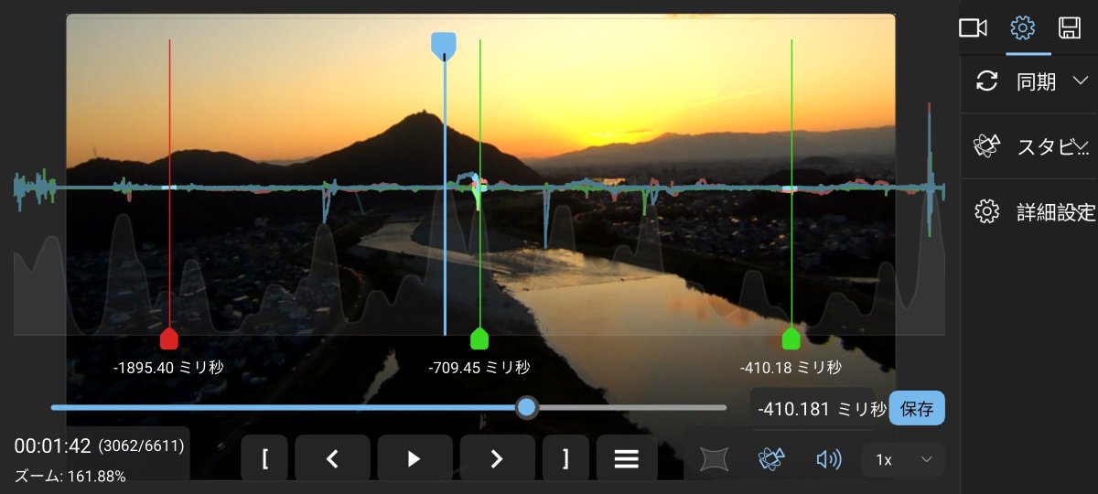Toggle stabilization preview icon
This screenshot has width=1098, height=494.
pyautogui.click(x=773, y=459)
